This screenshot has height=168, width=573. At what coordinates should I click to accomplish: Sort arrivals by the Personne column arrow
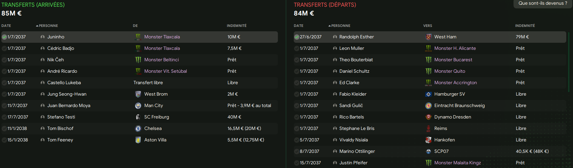click(37, 26)
